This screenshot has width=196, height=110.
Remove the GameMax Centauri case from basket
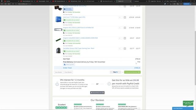click(x=125, y=49)
